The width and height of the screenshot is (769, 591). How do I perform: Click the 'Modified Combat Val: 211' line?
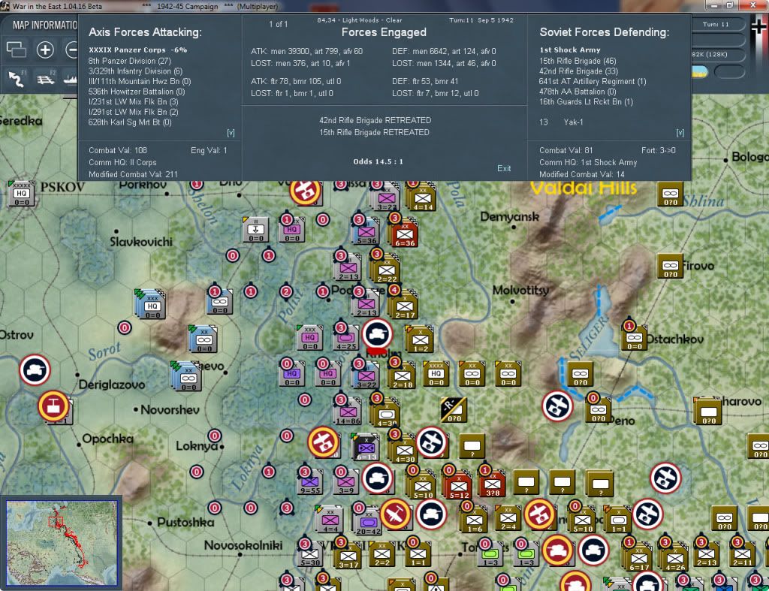133,175
